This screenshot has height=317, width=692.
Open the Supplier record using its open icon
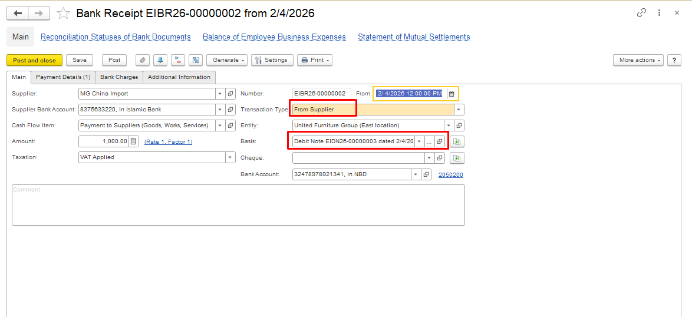pyautogui.click(x=230, y=94)
